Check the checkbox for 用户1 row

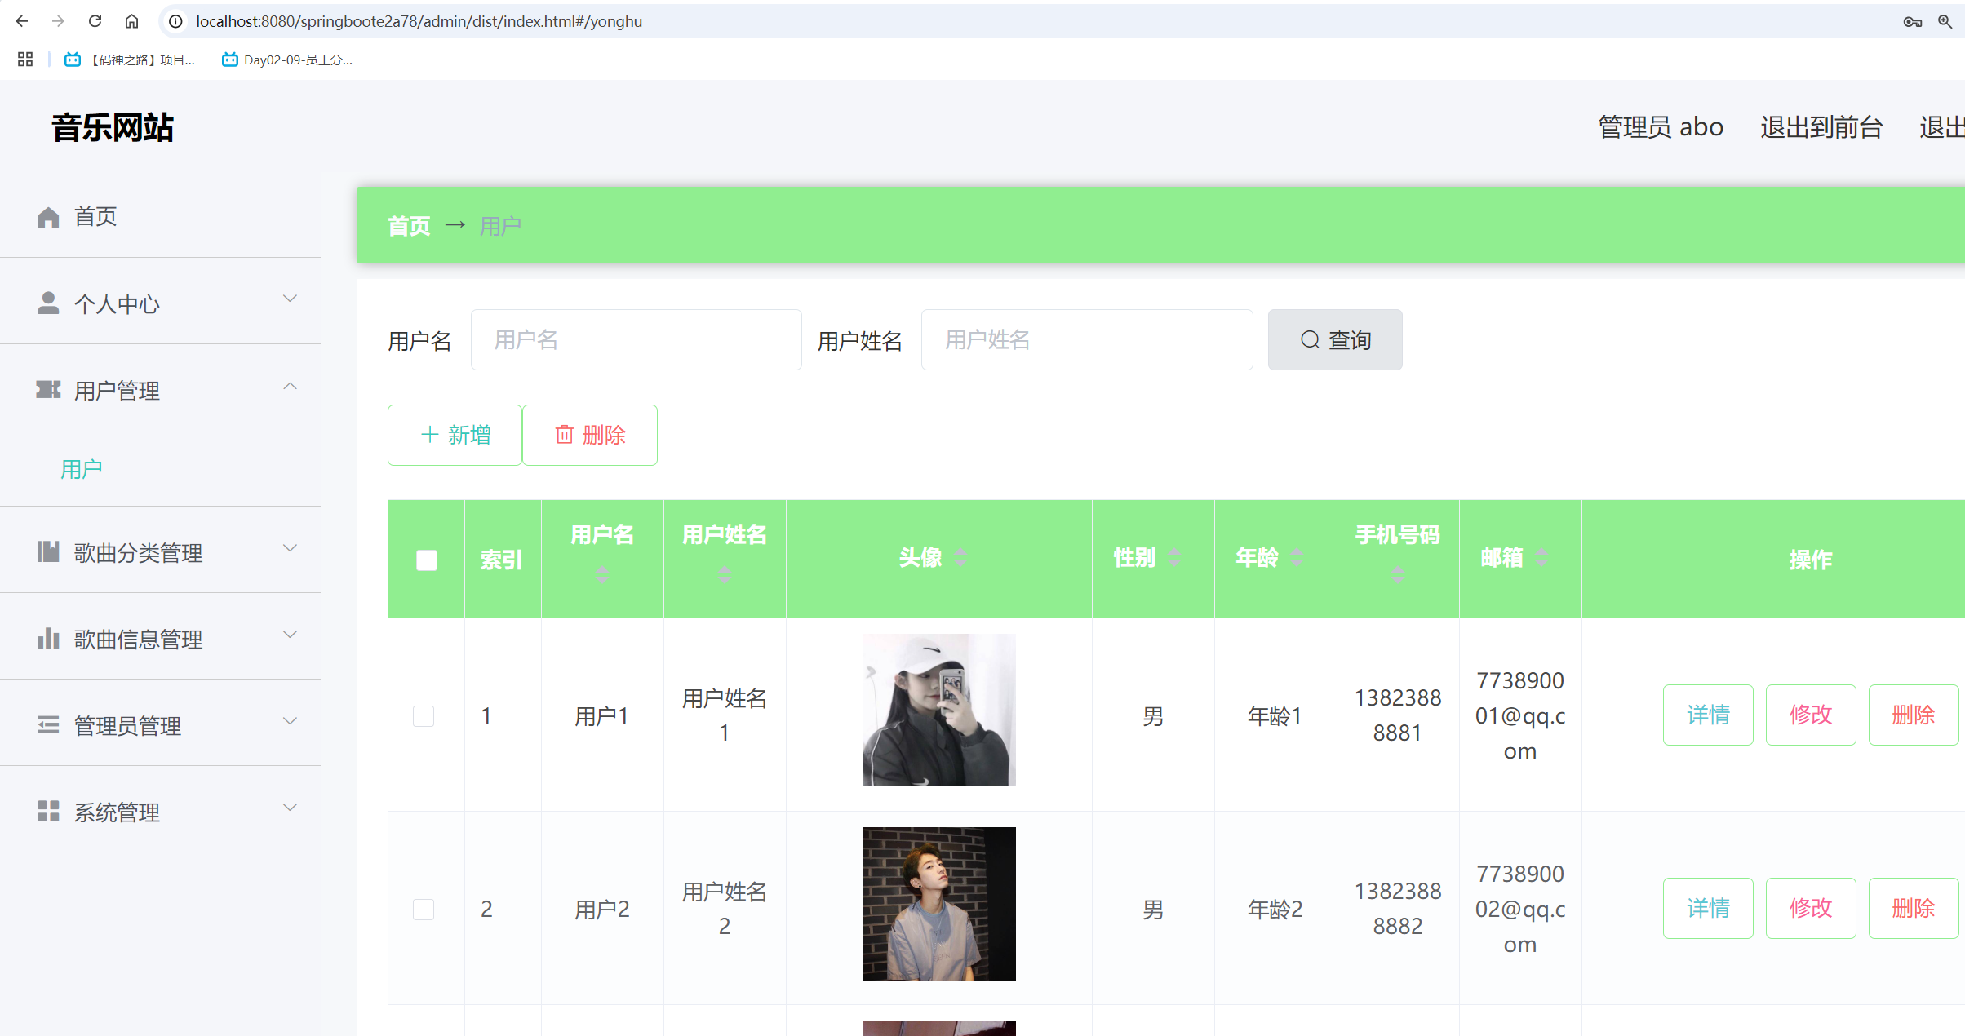(424, 716)
